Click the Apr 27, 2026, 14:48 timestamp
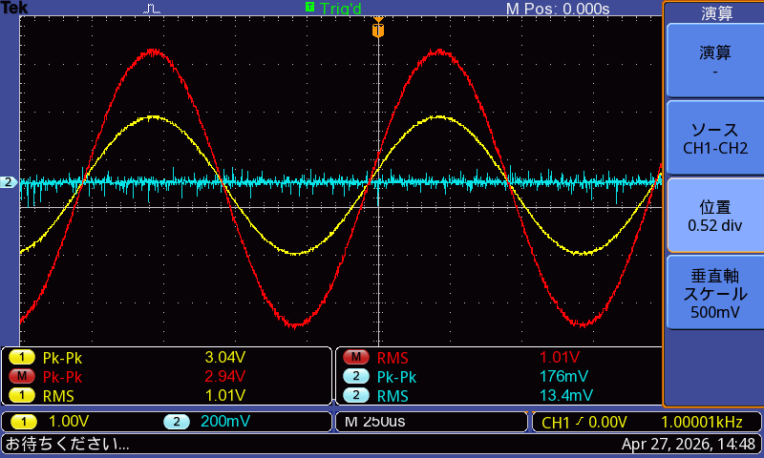 click(x=689, y=444)
